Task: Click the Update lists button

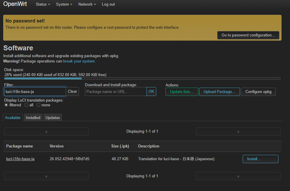Action: pyautogui.click(x=182, y=92)
